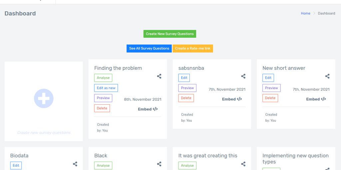Click Create New Survey Questions button

[x=170, y=34]
